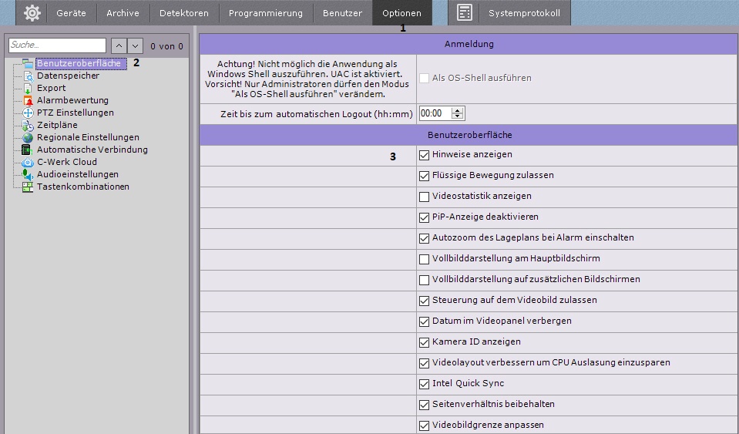Enable Vollbilddarstellung am Hauptbildschirm

point(424,259)
